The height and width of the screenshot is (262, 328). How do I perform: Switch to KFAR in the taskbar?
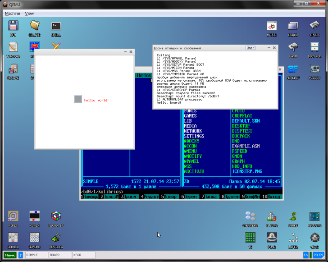[84, 255]
